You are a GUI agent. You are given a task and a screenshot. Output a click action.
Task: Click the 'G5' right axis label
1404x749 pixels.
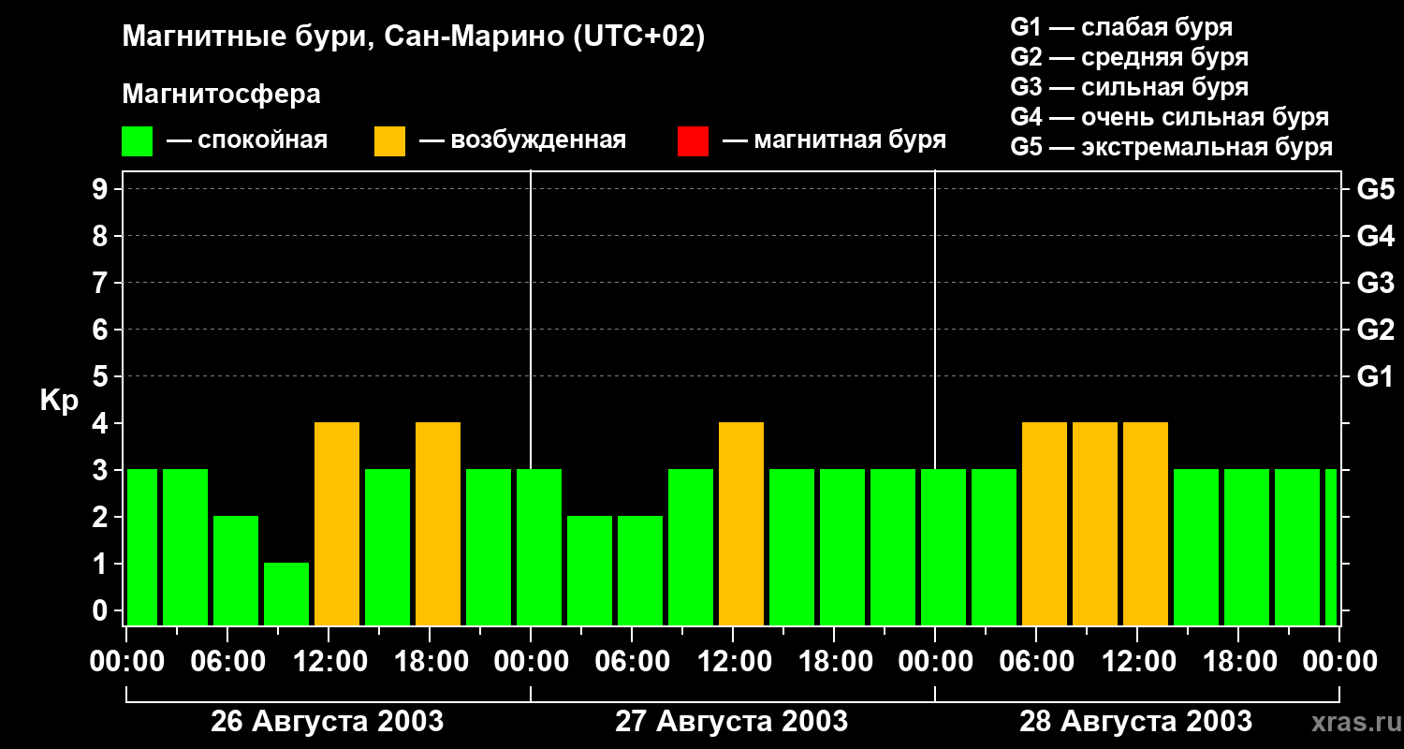coord(1376,189)
